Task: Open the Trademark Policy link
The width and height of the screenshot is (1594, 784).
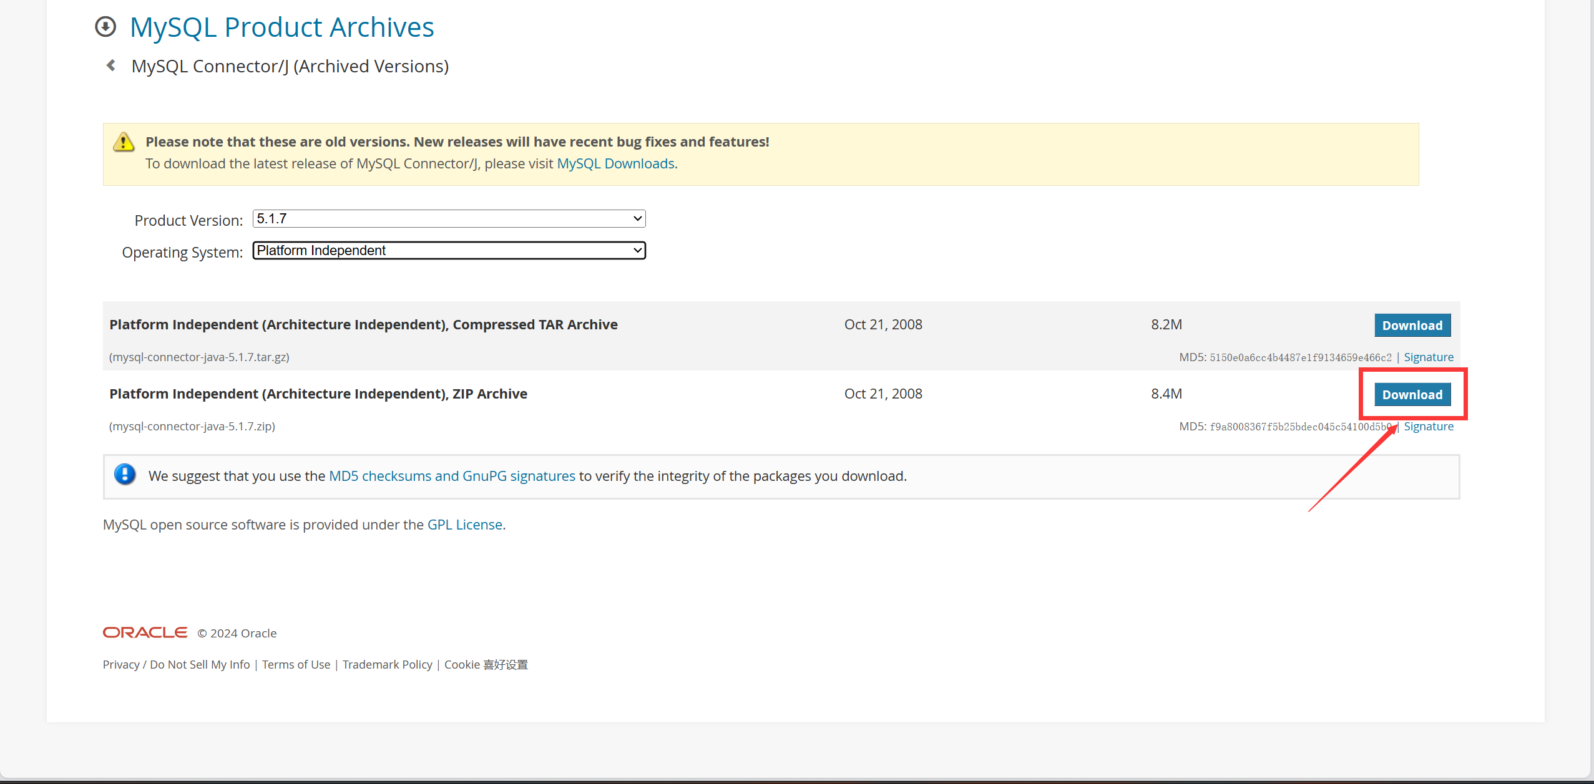Action: pyautogui.click(x=387, y=665)
